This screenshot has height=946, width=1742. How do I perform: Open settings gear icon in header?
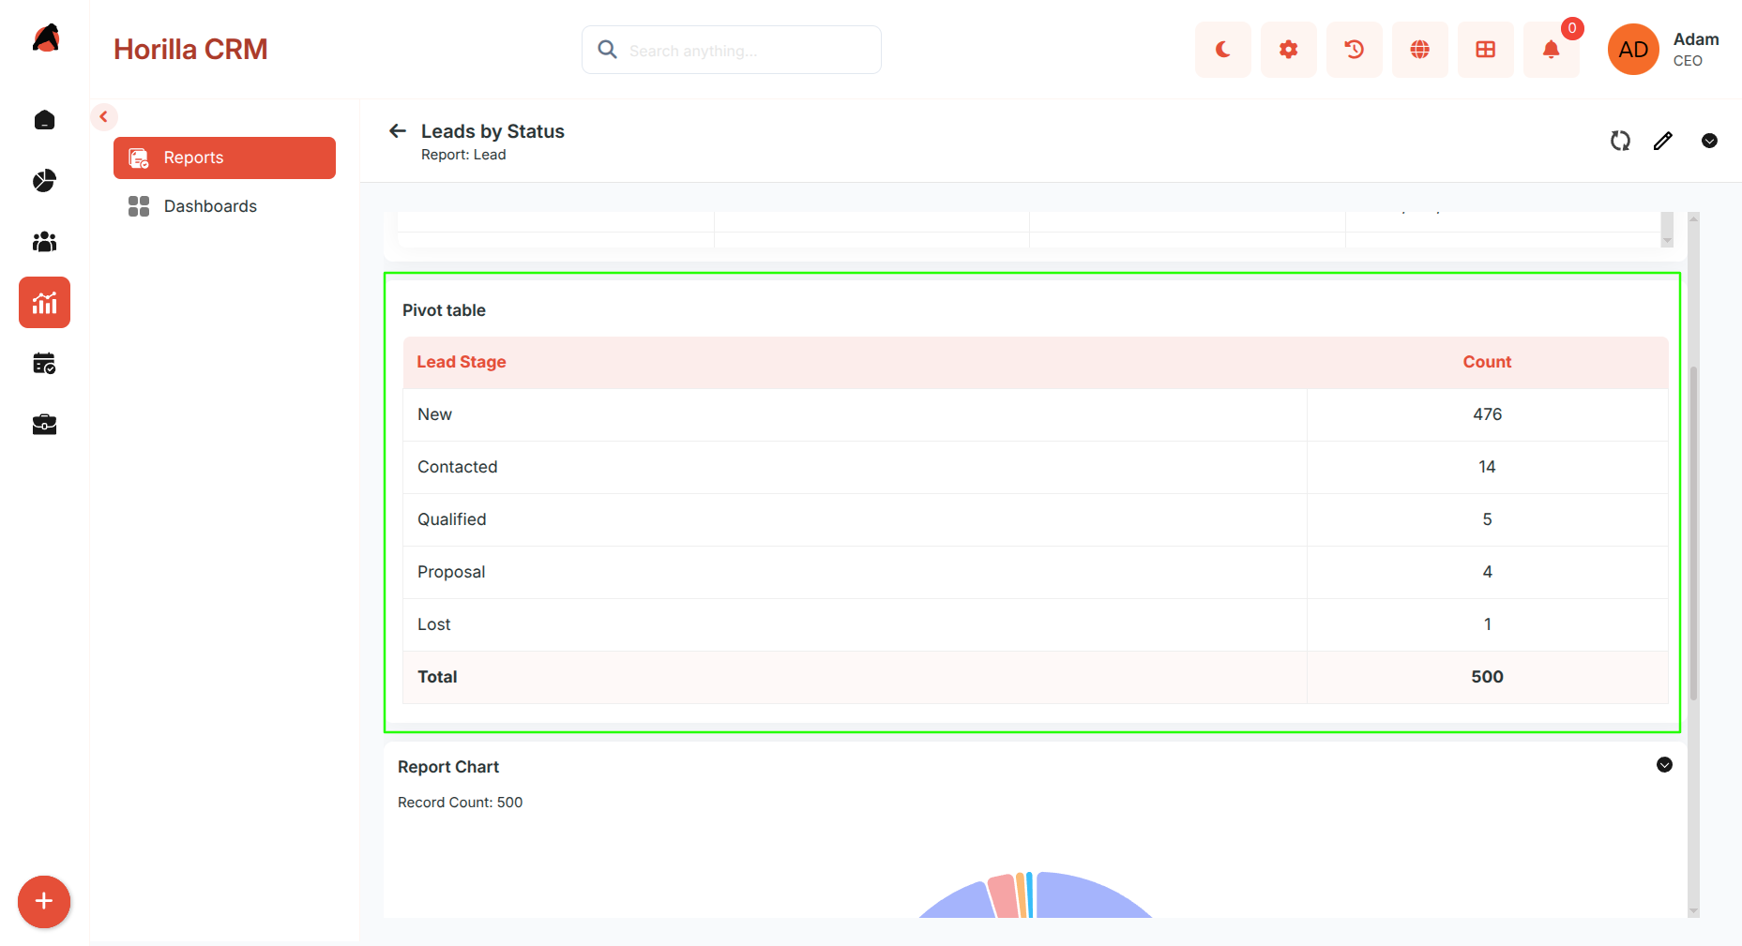pos(1288,50)
